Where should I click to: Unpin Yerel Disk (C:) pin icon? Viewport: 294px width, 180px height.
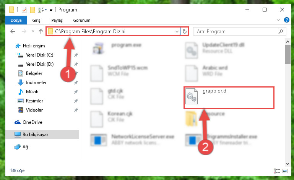(x=76, y=55)
